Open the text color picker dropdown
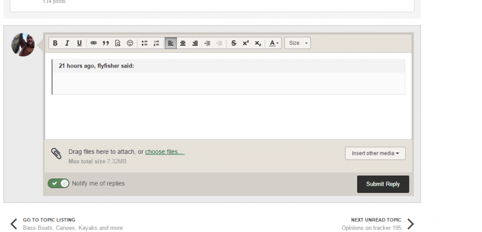The image size is (482, 232). [274, 43]
